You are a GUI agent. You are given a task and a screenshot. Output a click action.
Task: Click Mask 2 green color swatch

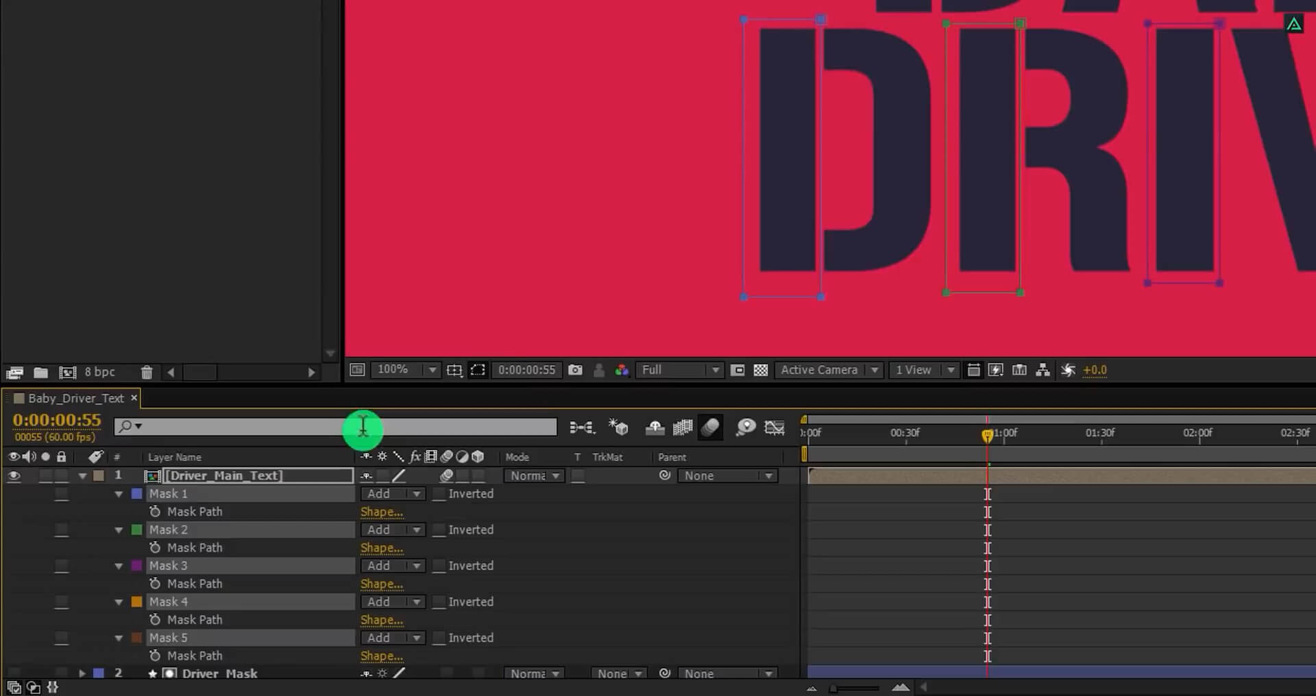click(136, 530)
